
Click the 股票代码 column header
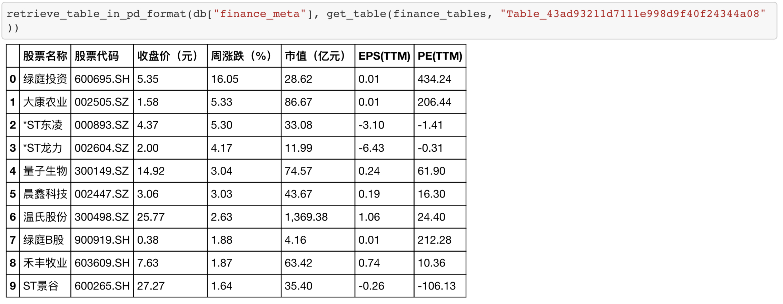click(x=97, y=56)
